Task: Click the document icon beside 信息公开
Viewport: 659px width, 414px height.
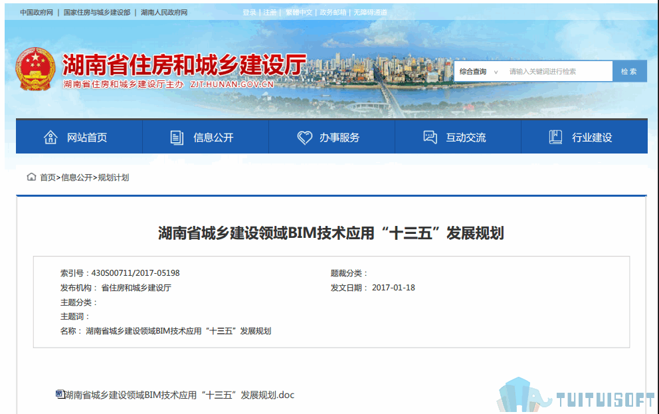Action: tap(177, 138)
